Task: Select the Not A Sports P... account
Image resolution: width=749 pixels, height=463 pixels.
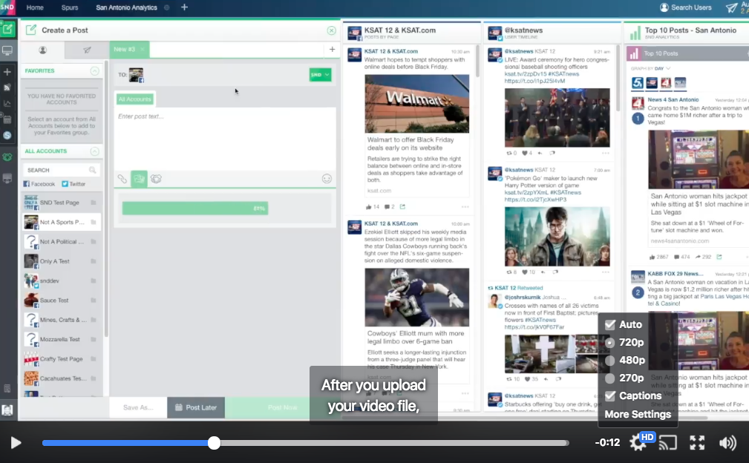Action: tap(62, 222)
